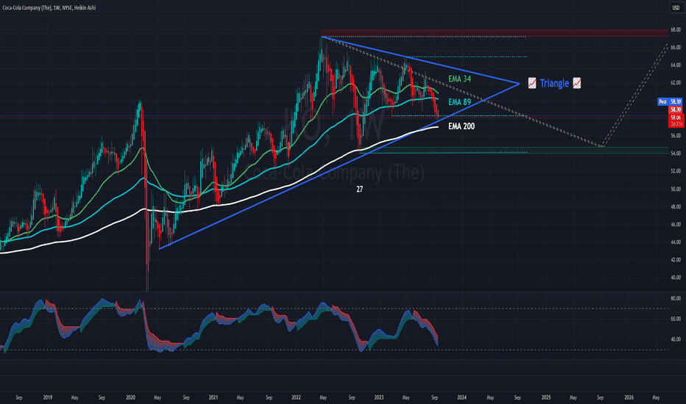Click the 40.00 oscillator axis label

676,339
